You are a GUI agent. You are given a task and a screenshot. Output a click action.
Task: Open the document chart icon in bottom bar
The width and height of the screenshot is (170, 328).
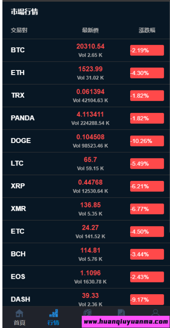coord(121,313)
